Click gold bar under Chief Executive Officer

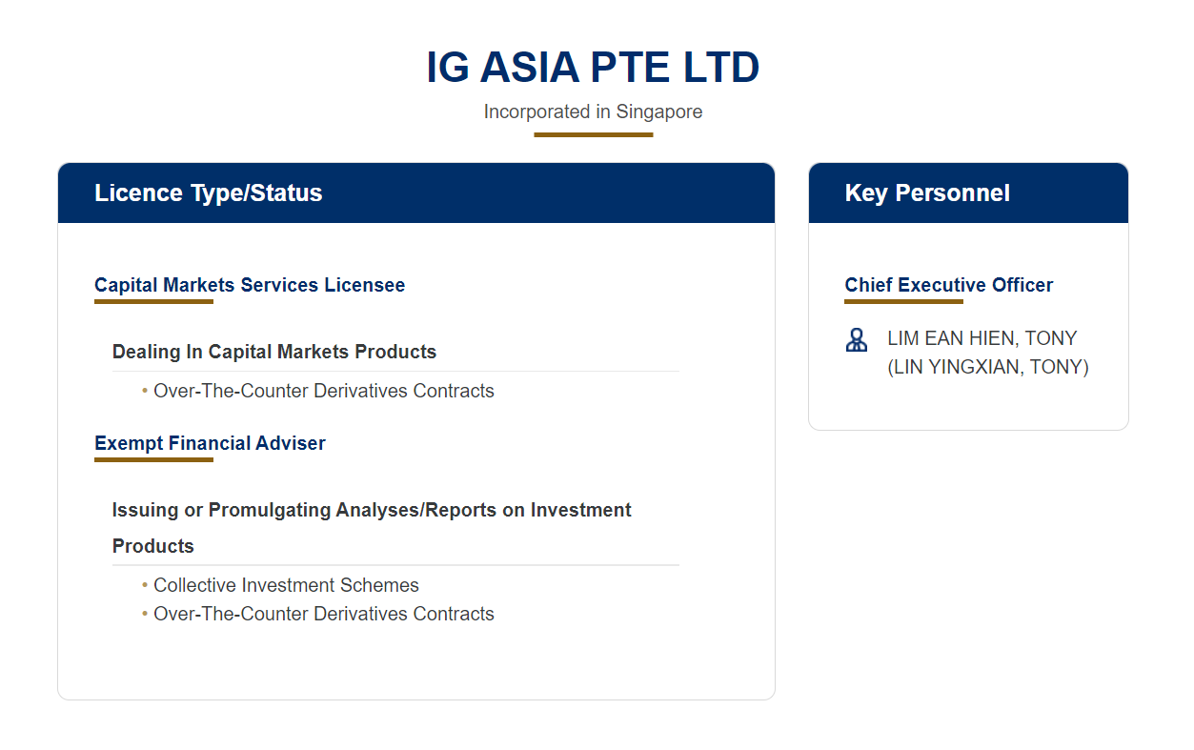(903, 302)
